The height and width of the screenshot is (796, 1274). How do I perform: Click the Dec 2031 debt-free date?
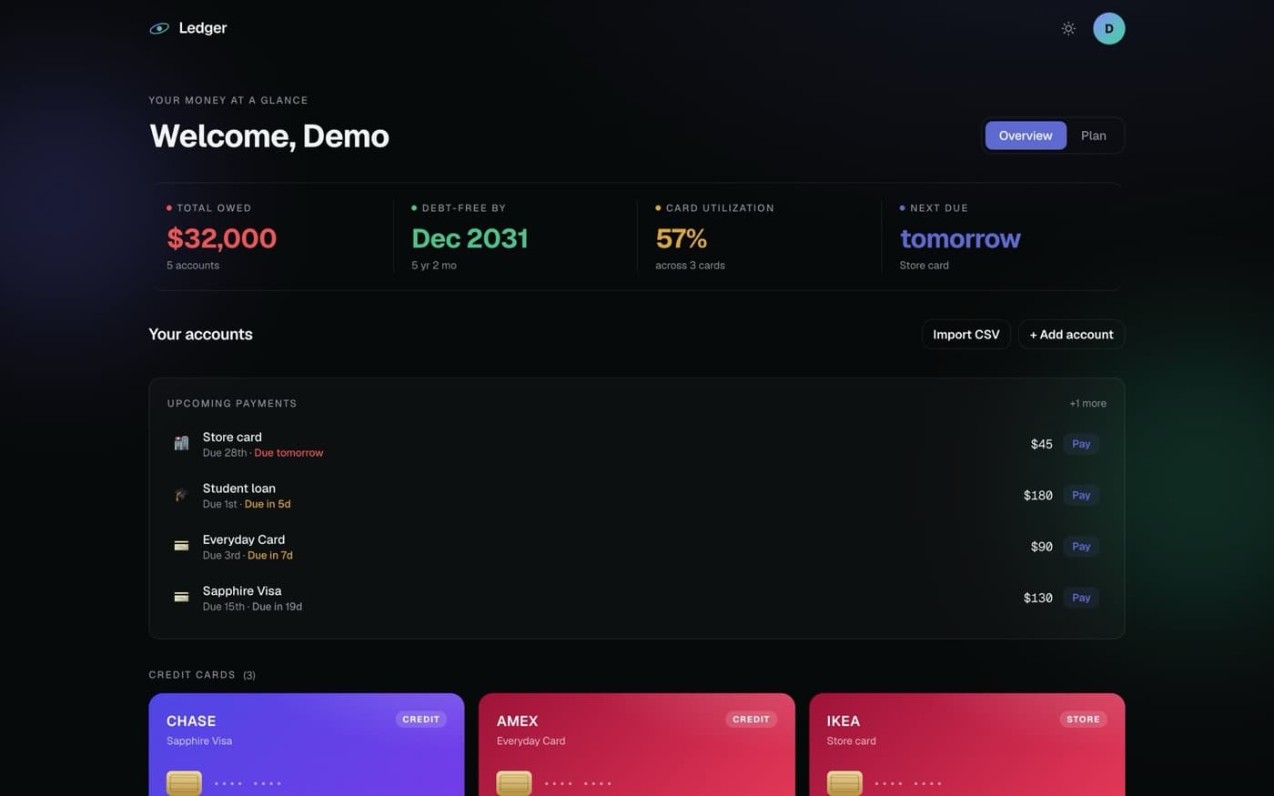470,238
